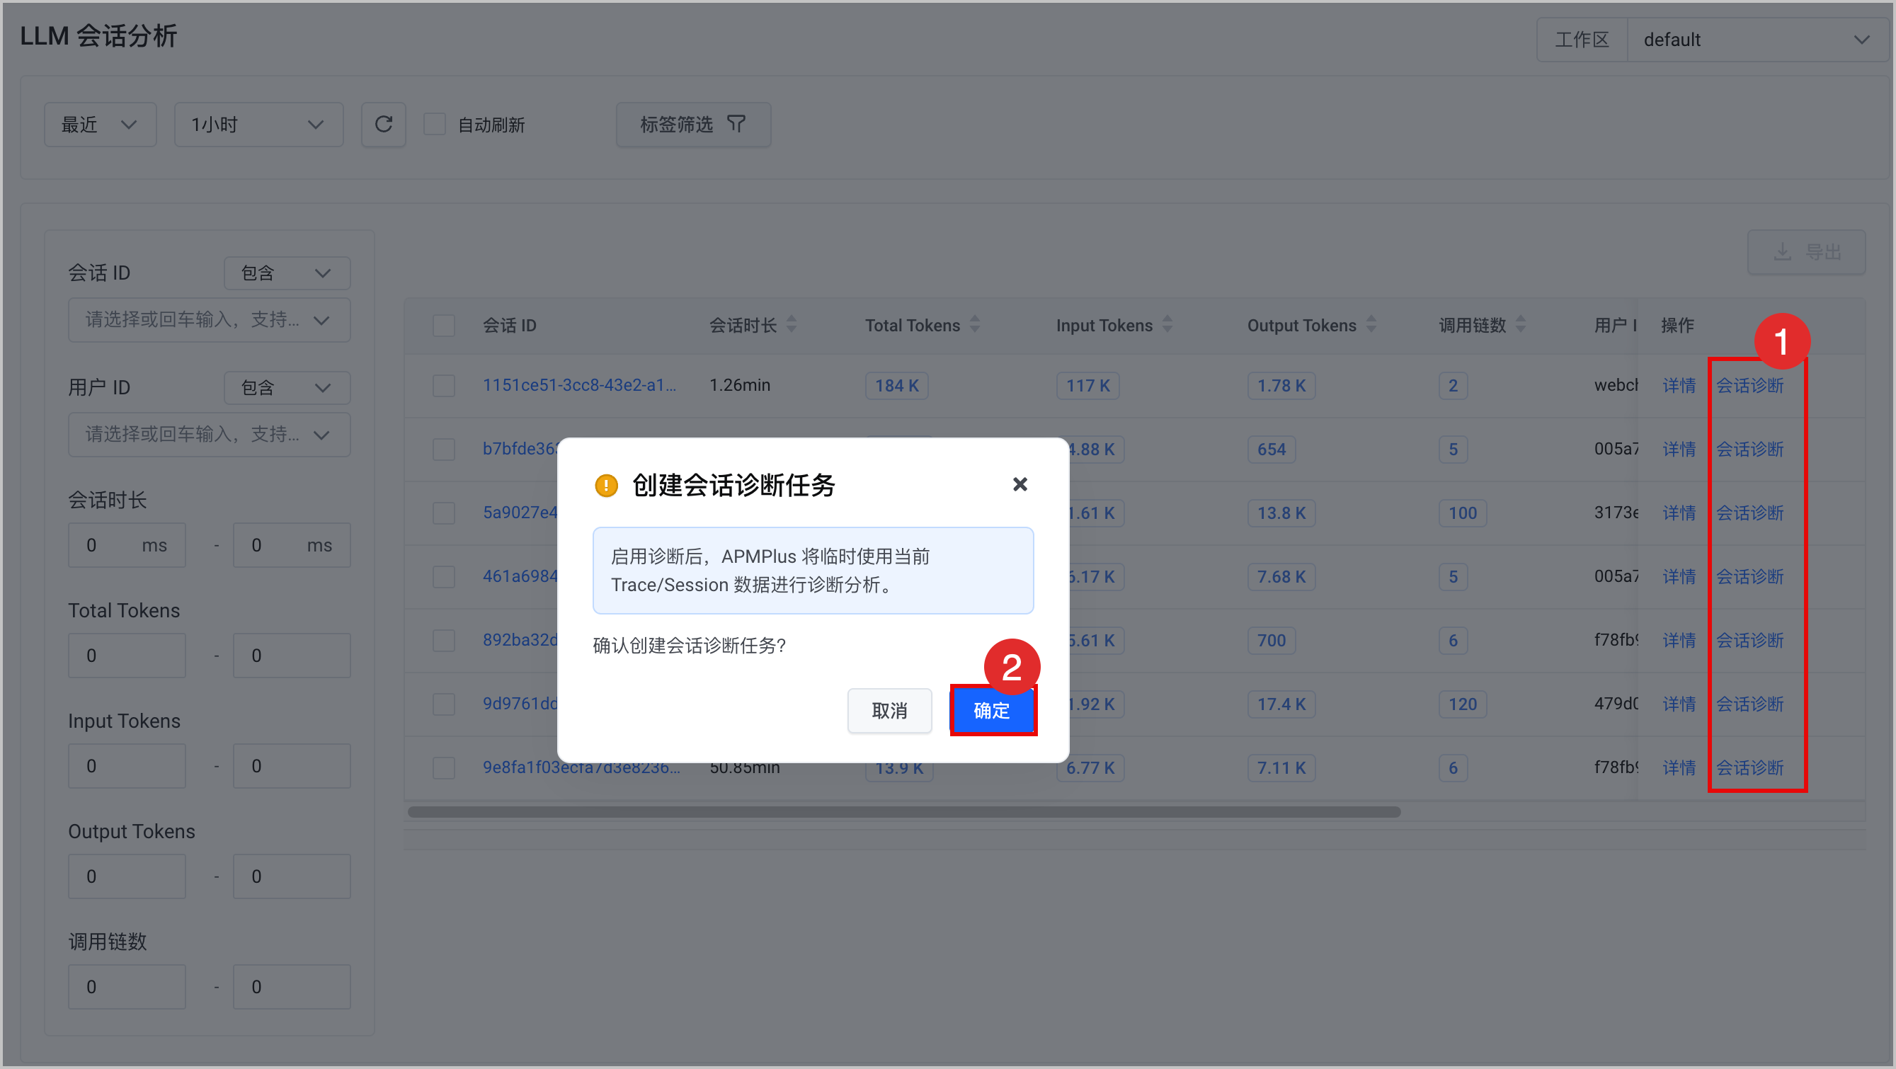Close the diagnosis task dialog
This screenshot has height=1069, width=1896.
1020,484
